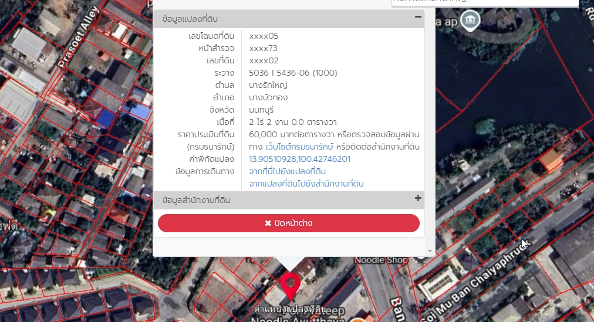Click the red location pin marker

click(x=290, y=286)
